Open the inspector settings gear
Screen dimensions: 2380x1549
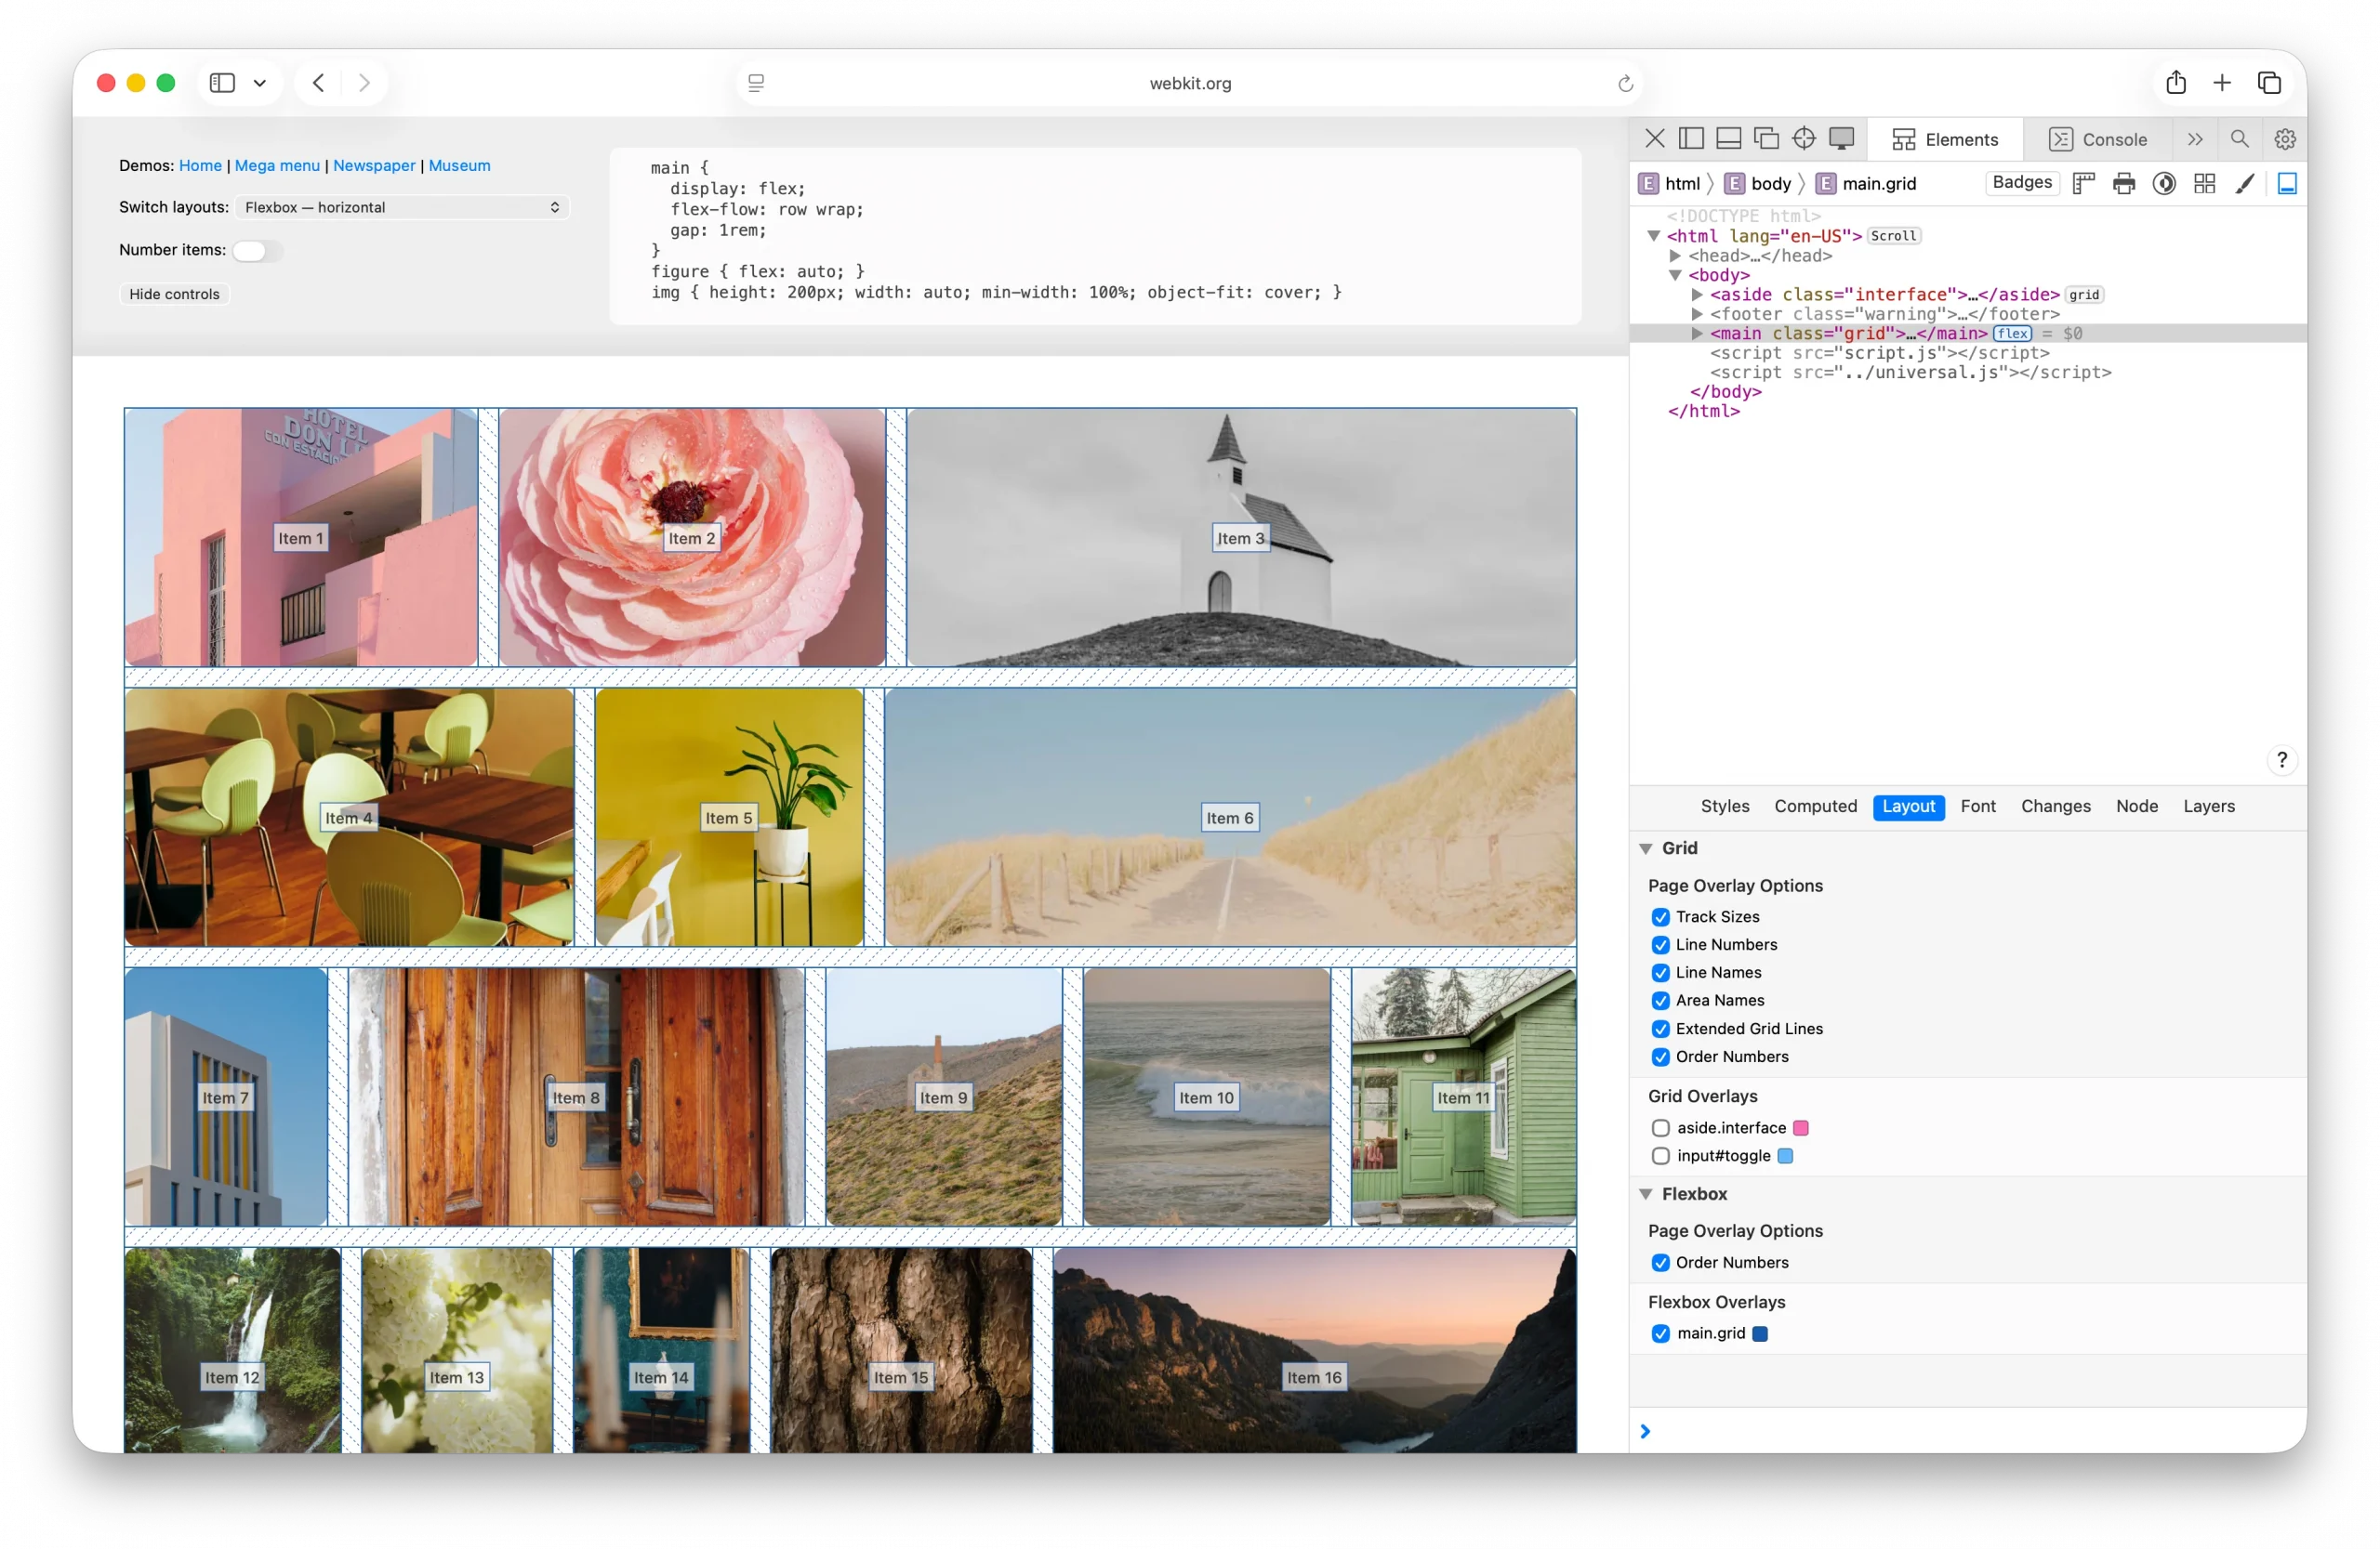2285,138
